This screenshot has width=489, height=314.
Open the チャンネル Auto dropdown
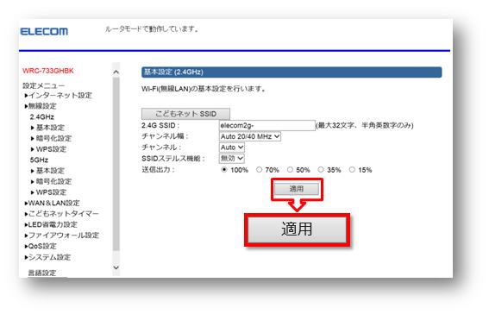pyautogui.click(x=232, y=148)
